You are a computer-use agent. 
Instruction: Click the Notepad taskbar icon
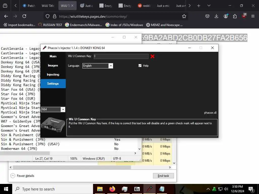click(162, 189)
